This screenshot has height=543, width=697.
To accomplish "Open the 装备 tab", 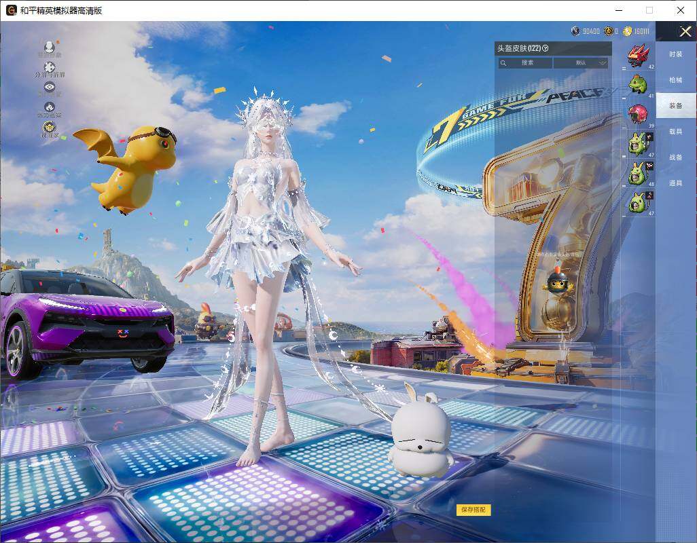I will coord(676,106).
